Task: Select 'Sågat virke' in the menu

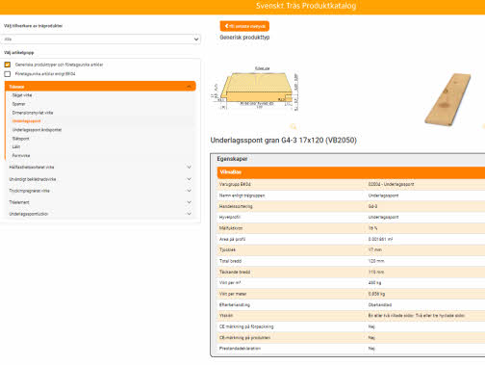Action: pos(22,95)
